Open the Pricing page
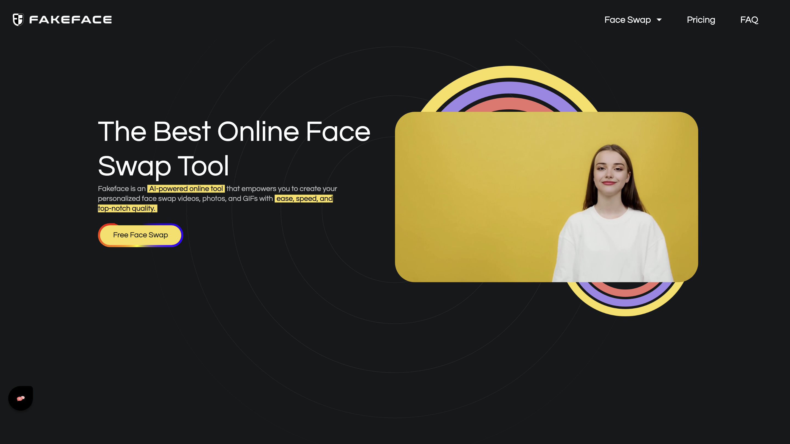790x444 pixels. coord(701,20)
